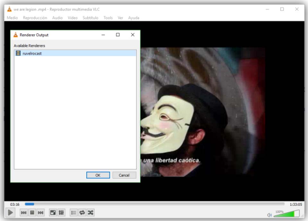
Task: Confirm with the OK button
Action: 98,175
